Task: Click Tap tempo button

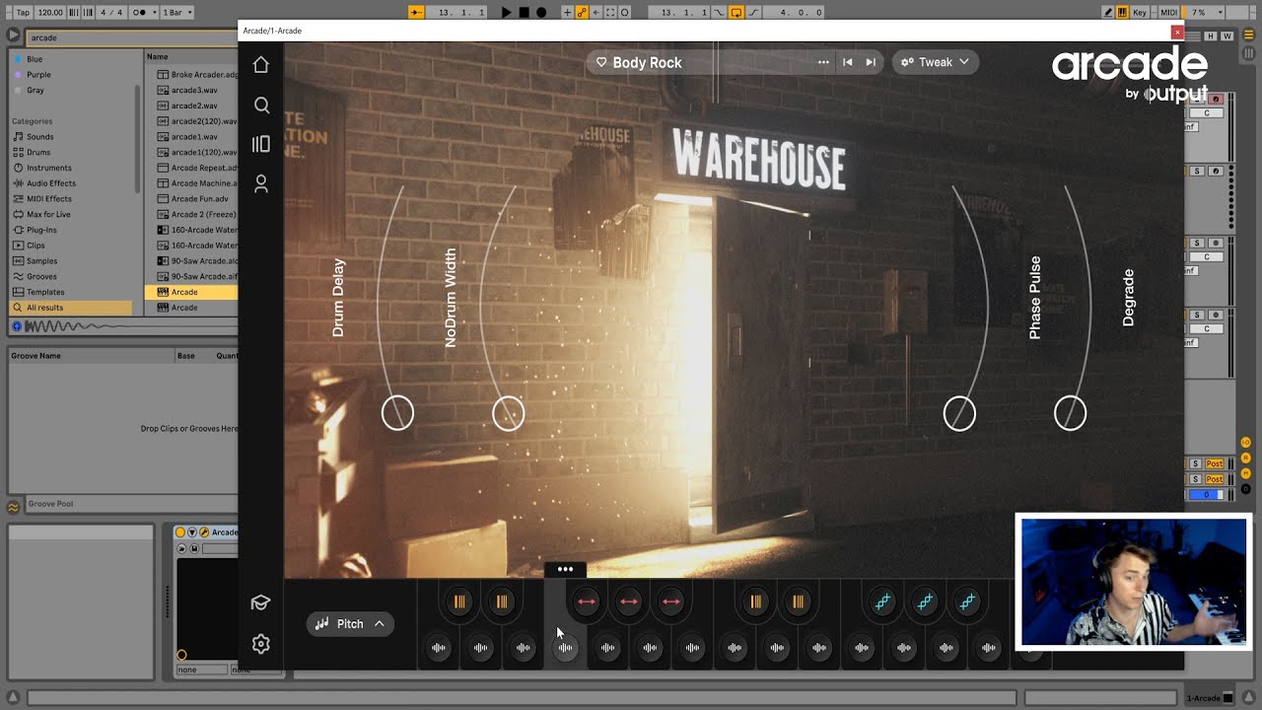Action: coord(24,12)
